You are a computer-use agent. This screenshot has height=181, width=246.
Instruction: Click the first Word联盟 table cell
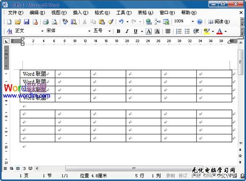pyautogui.click(x=37, y=74)
